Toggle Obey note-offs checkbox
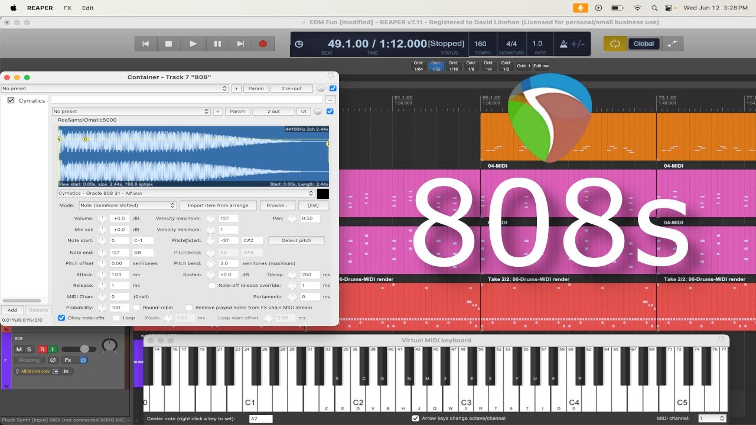The height and width of the screenshot is (425, 756). (x=61, y=318)
